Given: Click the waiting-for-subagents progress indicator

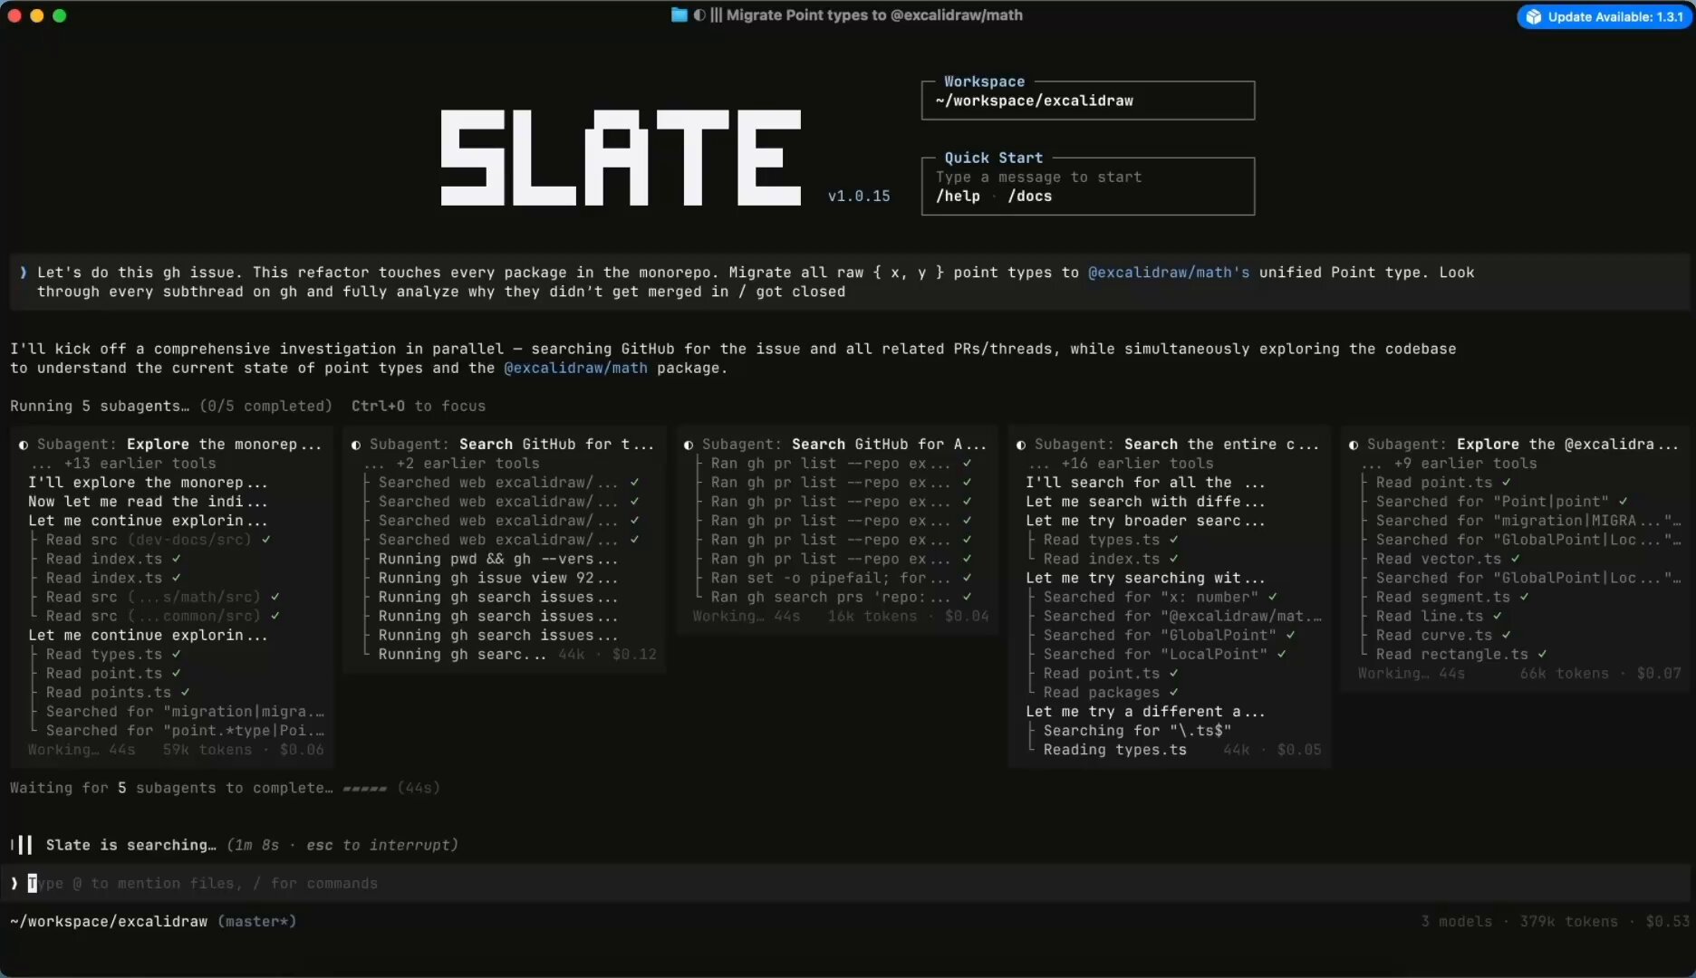Looking at the screenshot, I should [365, 789].
